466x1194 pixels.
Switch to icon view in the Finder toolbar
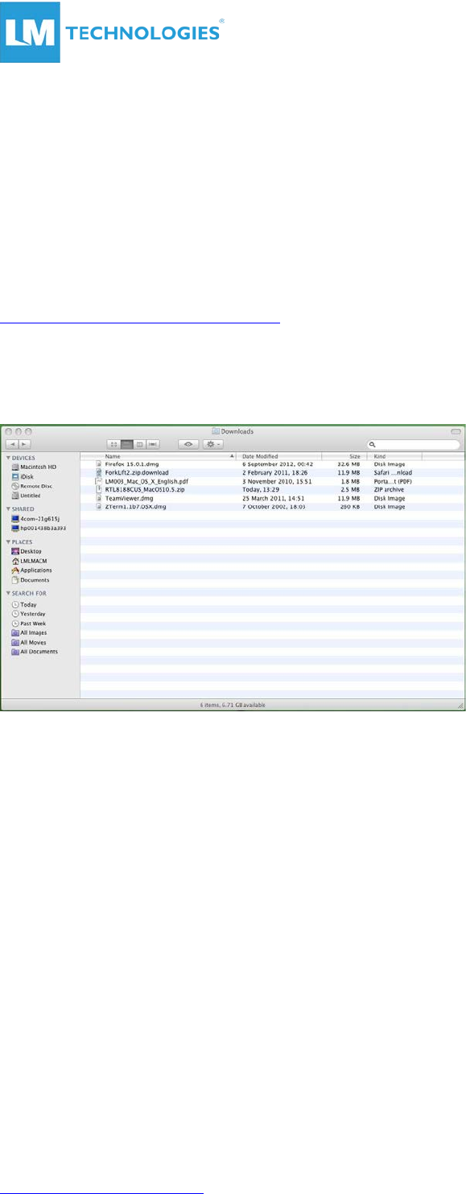113,443
